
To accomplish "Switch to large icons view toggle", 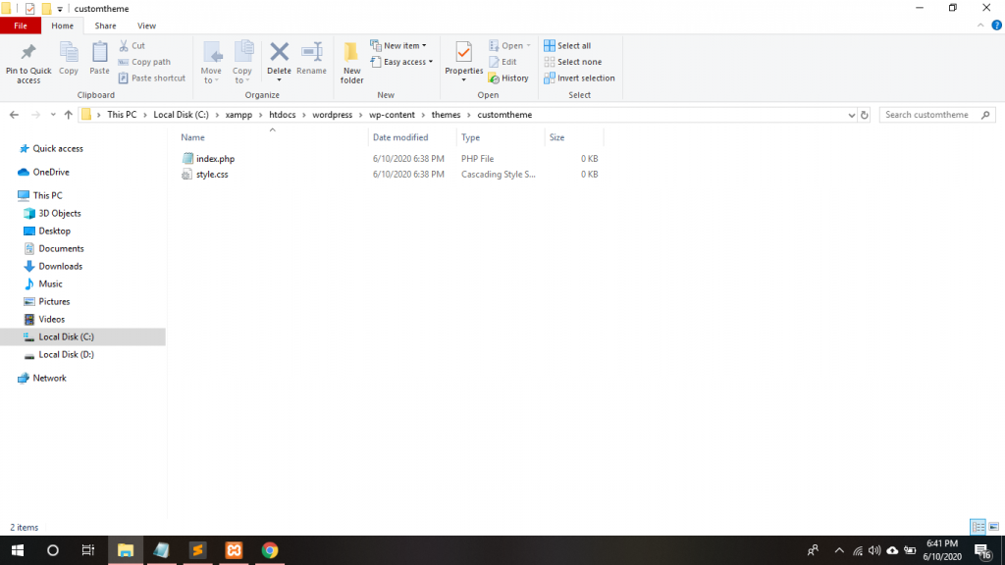I will (x=994, y=527).
